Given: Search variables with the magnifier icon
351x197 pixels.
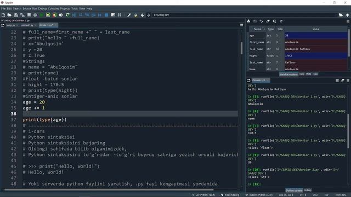Looking at the screenshot, I should click(274, 21).
